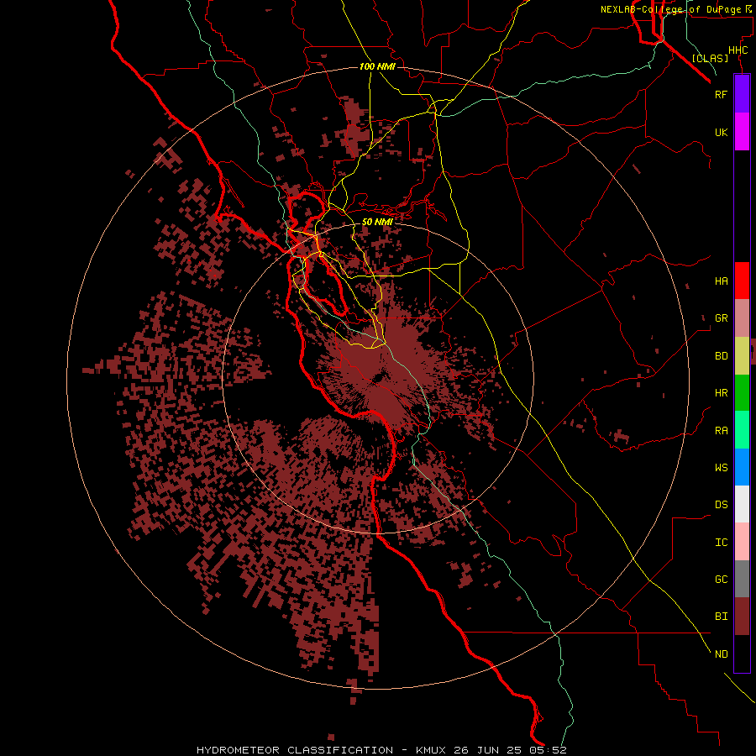Screen dimensions: 756x756
Task: Click the BI legend label
Action: pyautogui.click(x=721, y=617)
